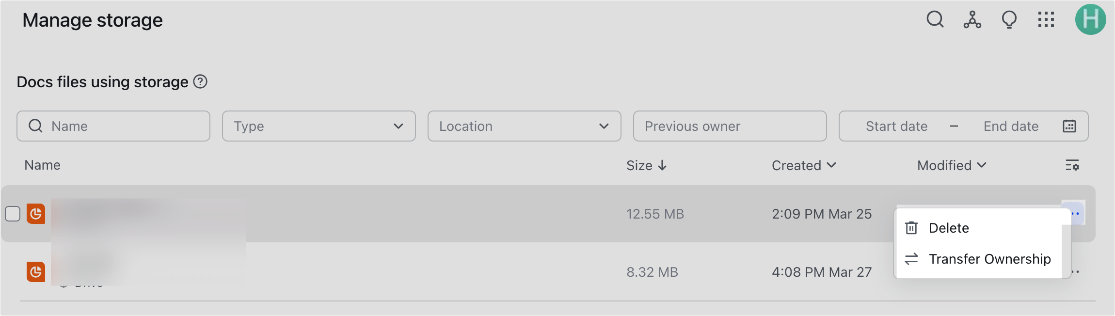1115x316 pixels.
Task: Select Delete from the context menu
Action: [x=948, y=228]
